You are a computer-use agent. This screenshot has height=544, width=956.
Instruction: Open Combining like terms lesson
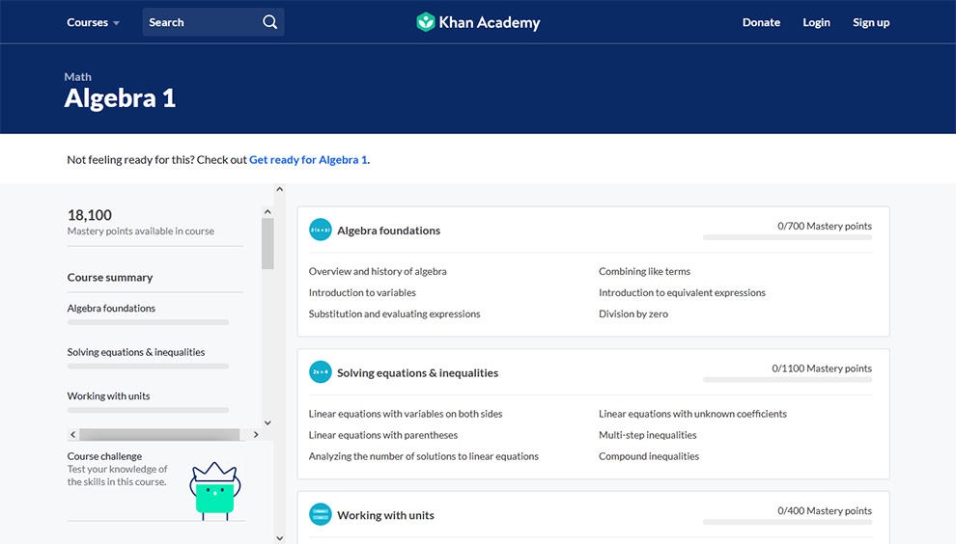click(x=644, y=271)
